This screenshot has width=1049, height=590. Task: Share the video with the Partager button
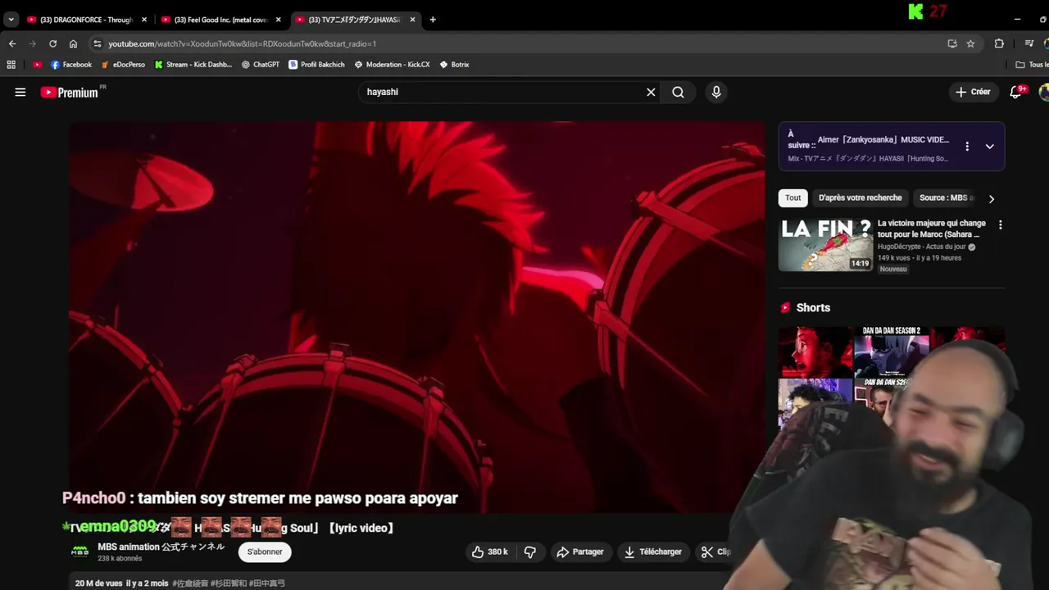[x=580, y=551]
